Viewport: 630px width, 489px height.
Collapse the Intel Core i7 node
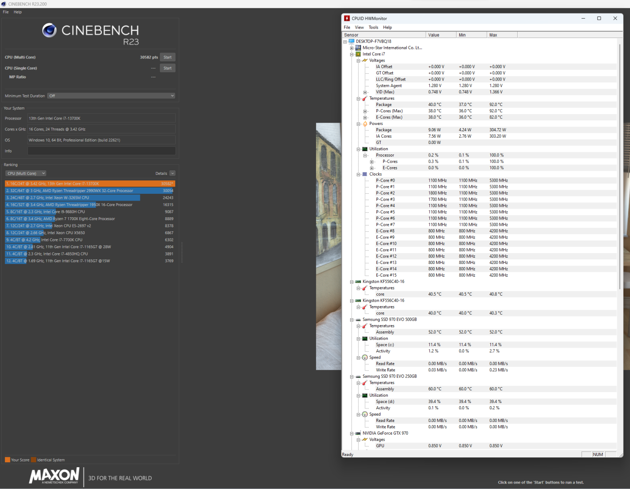[351, 54]
